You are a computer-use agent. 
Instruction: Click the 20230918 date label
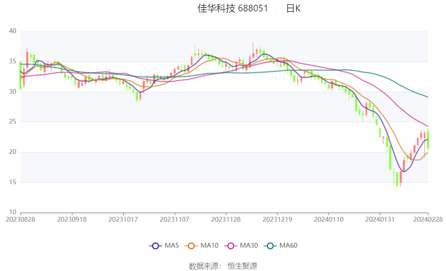pyautogui.click(x=72, y=219)
